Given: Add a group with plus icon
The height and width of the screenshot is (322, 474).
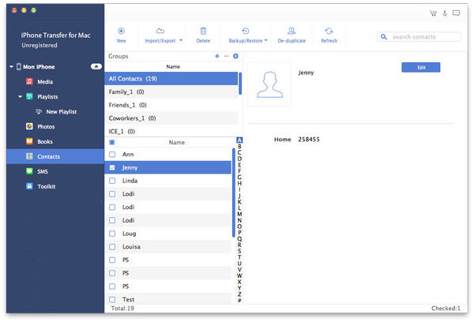Looking at the screenshot, I should 217,56.
